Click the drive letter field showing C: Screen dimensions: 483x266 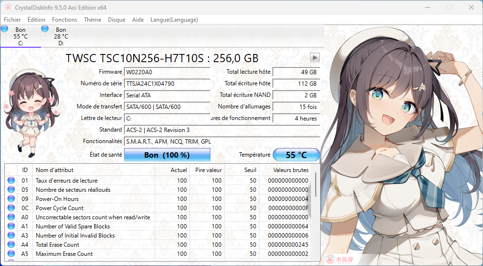point(167,118)
